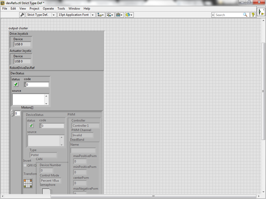Open the Drive Joystick Device USB 0 selector
Viewport: 266px width, 199px height.
point(22,44)
